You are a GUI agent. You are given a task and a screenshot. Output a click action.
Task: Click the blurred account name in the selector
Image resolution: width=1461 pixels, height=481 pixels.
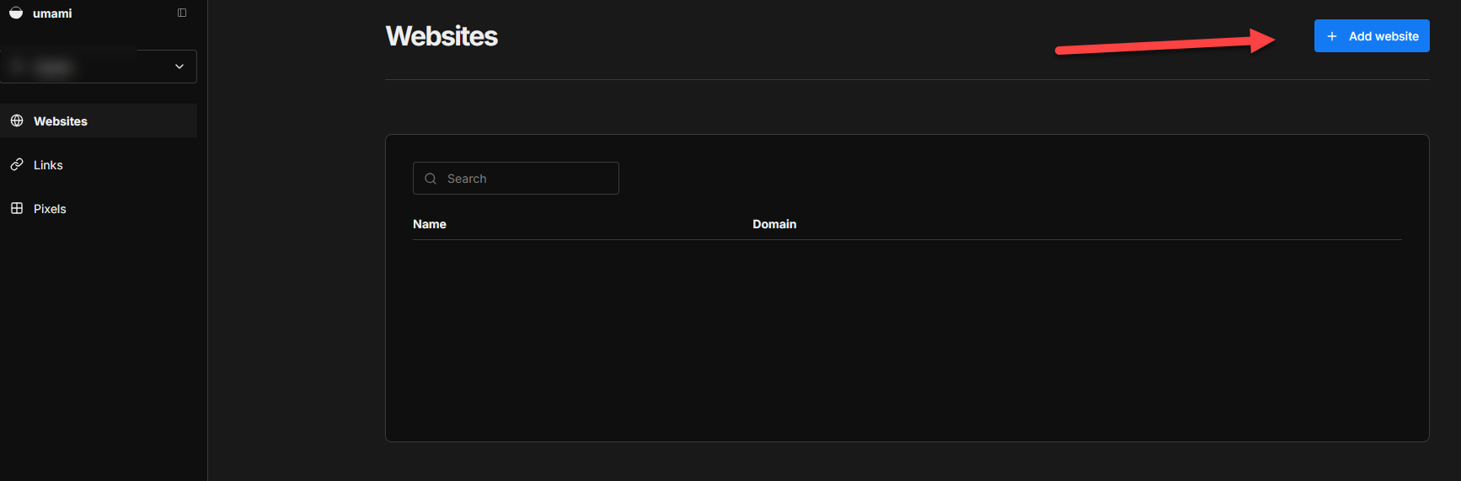click(52, 67)
